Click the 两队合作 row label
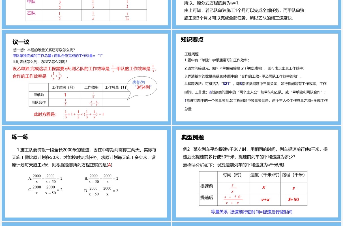The width and height of the screenshot is (343, 226). pos(38,103)
